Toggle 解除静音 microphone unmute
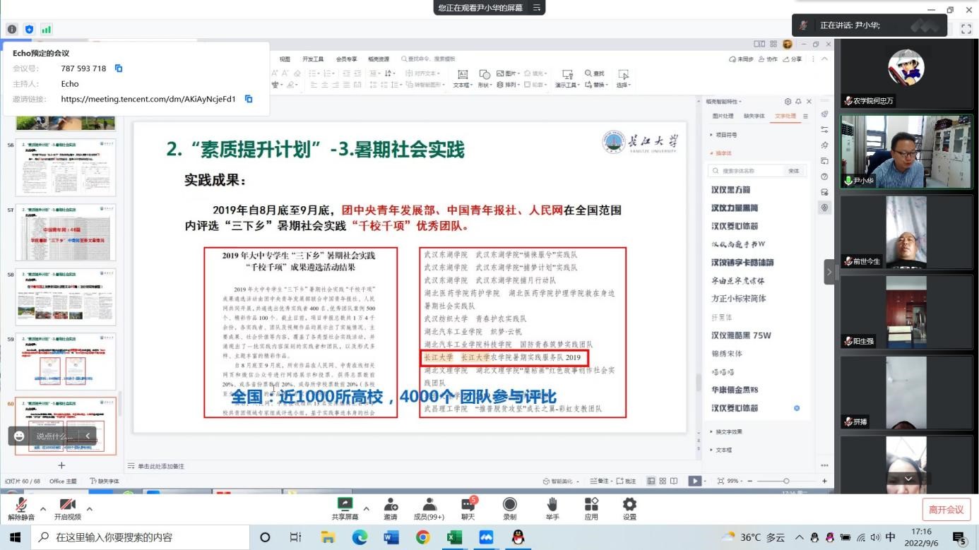979x550 pixels. click(x=21, y=509)
